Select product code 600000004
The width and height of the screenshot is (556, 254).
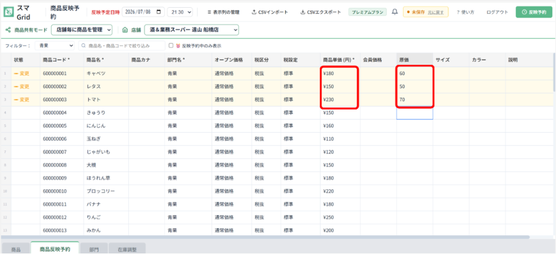pos(62,113)
